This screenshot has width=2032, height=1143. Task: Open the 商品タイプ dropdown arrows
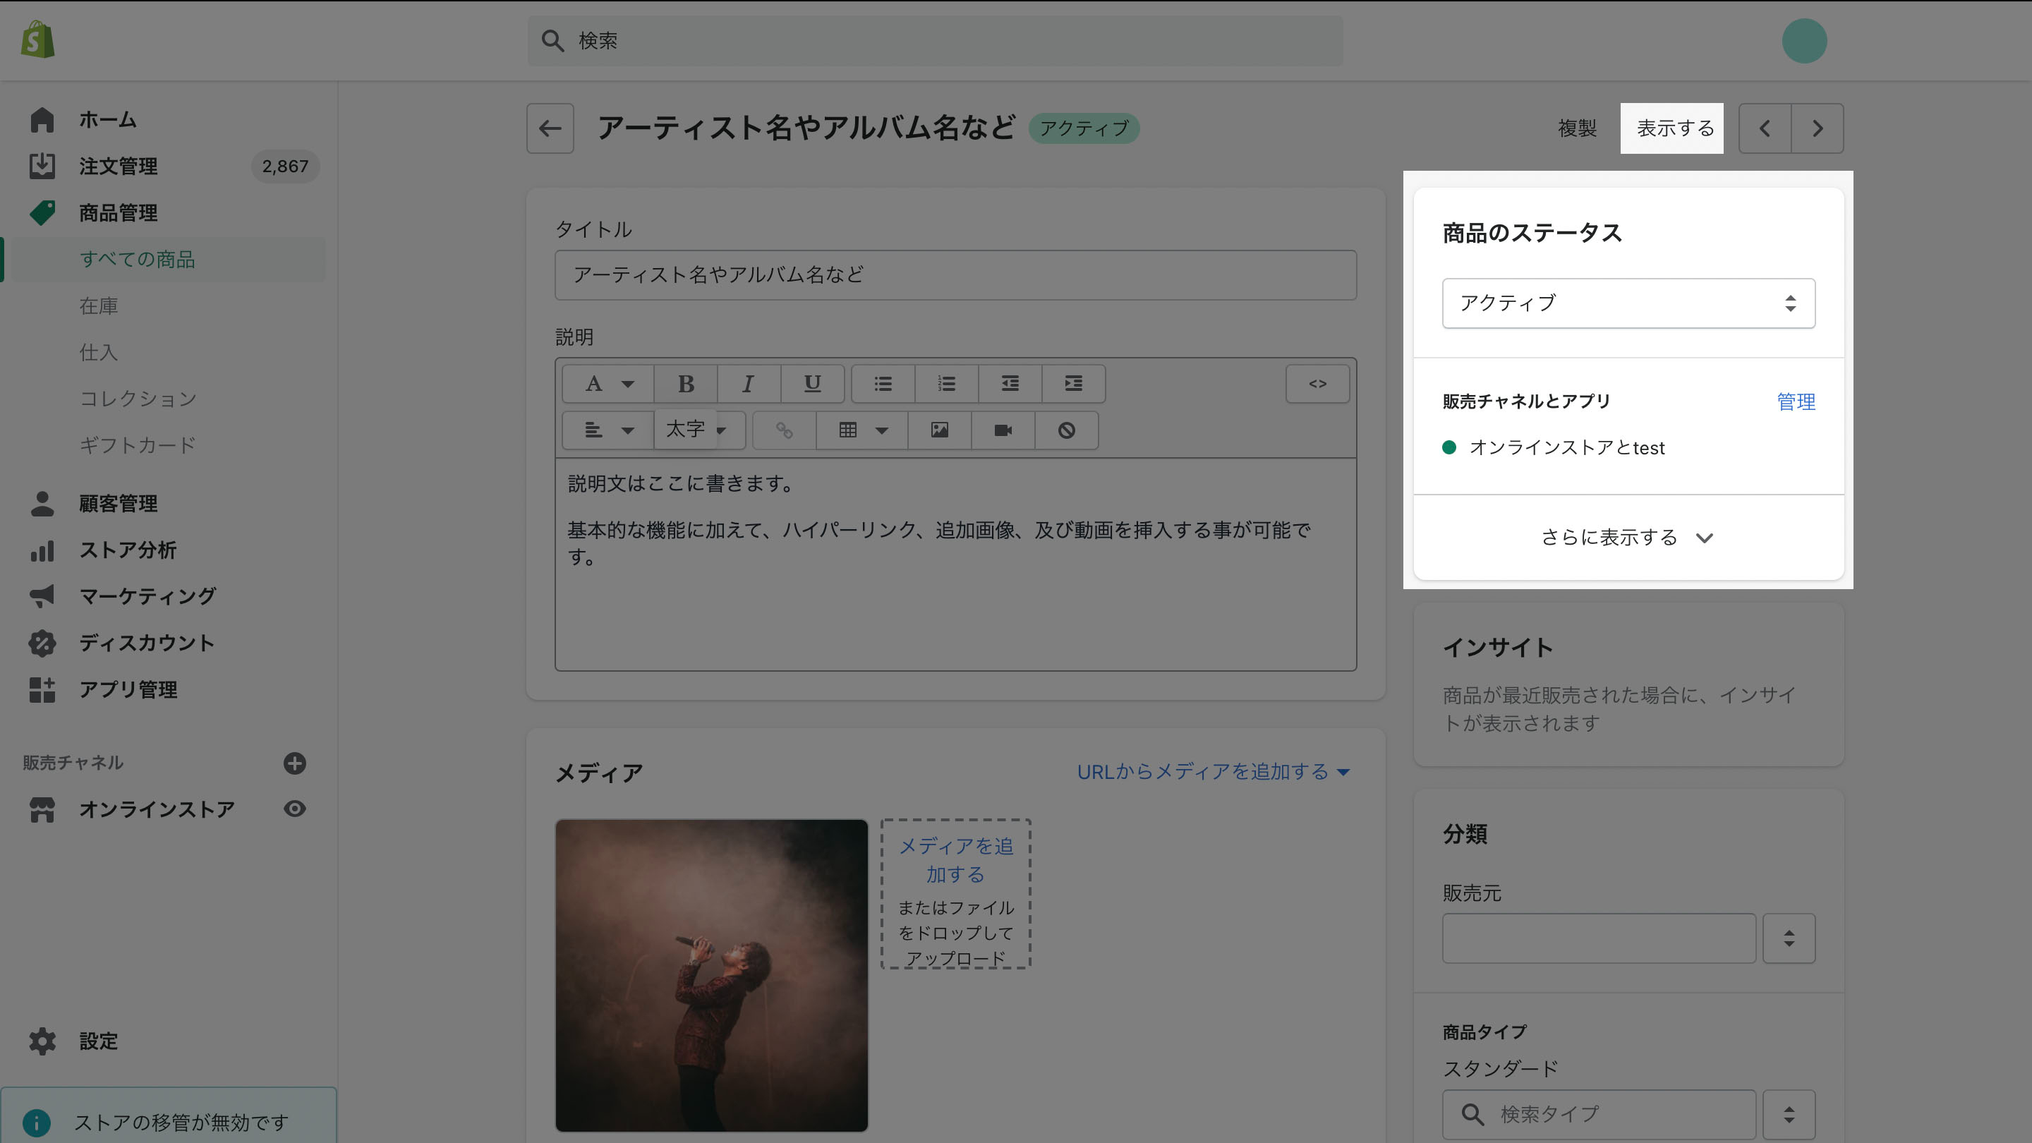click(1789, 1115)
